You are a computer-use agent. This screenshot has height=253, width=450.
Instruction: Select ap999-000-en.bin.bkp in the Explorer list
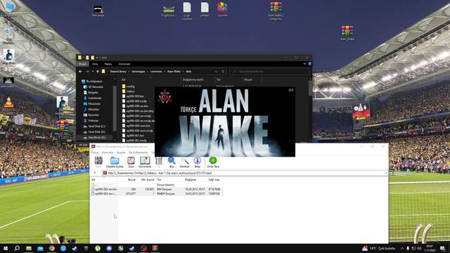click(138, 111)
